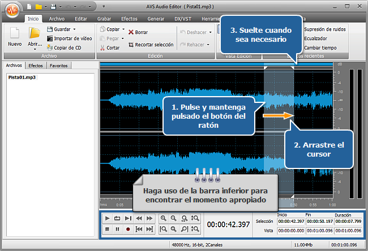Select Pista01.mp3 in the file list
Screen dimensions: 368x251
22,77
